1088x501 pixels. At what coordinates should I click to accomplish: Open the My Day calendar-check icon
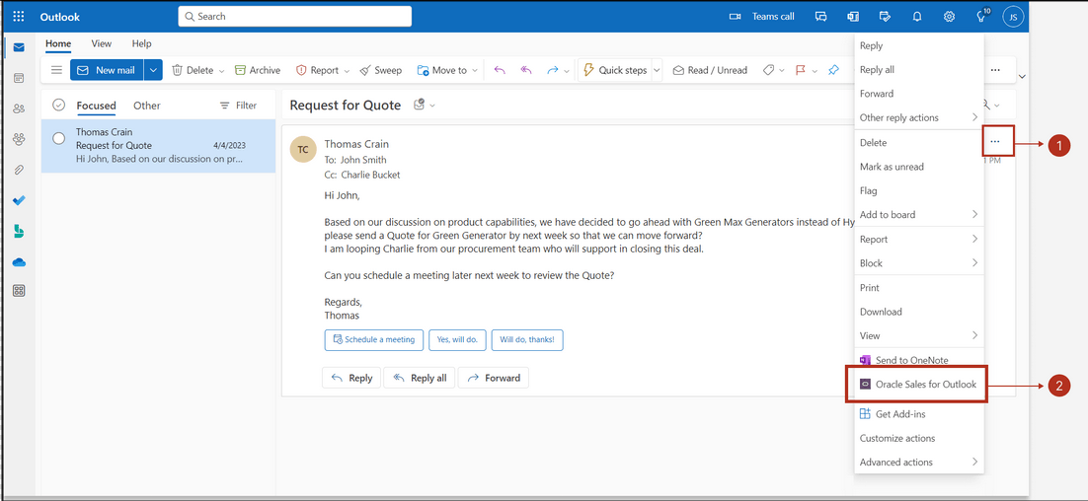point(885,16)
